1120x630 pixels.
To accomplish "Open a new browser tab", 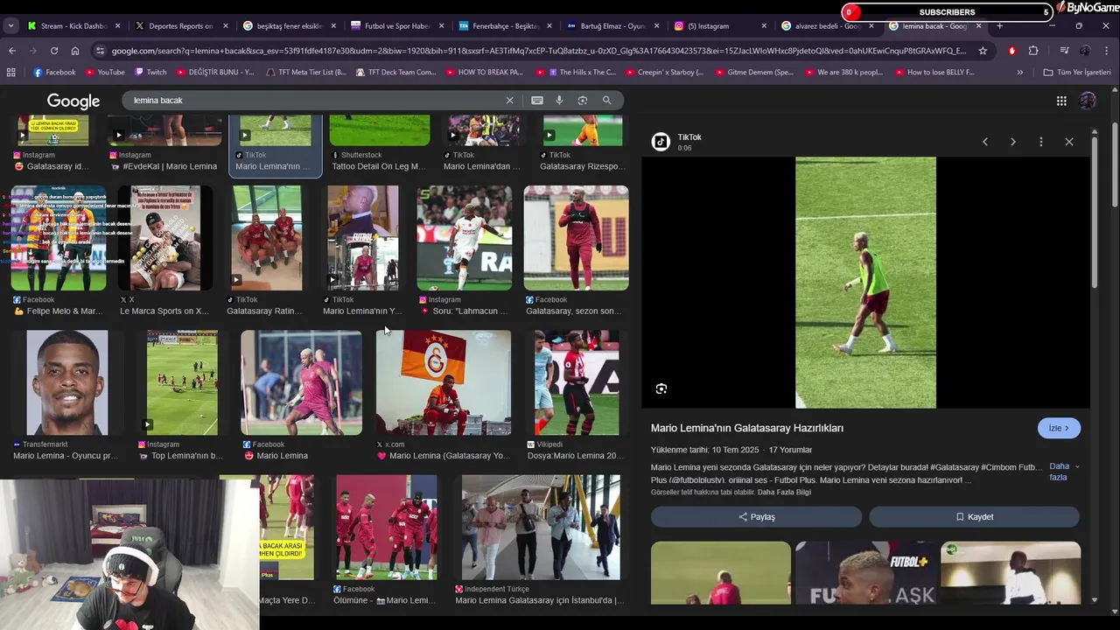I will tap(999, 26).
